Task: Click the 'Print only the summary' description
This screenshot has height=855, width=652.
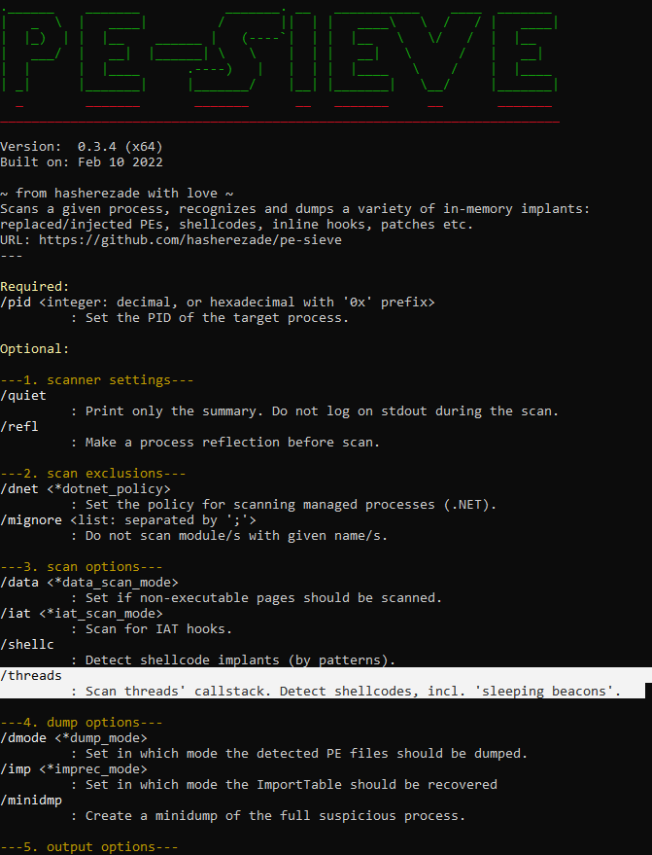Action: pyautogui.click(x=322, y=410)
